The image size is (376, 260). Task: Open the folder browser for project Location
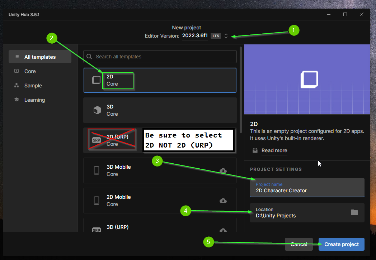pyautogui.click(x=354, y=212)
